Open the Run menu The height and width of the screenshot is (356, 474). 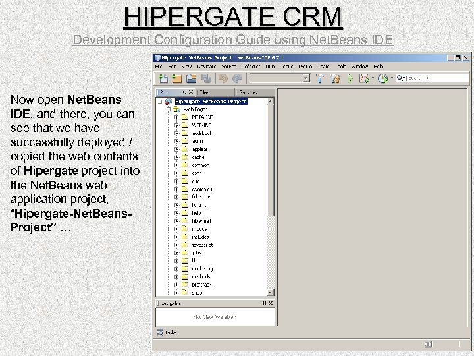coord(270,67)
